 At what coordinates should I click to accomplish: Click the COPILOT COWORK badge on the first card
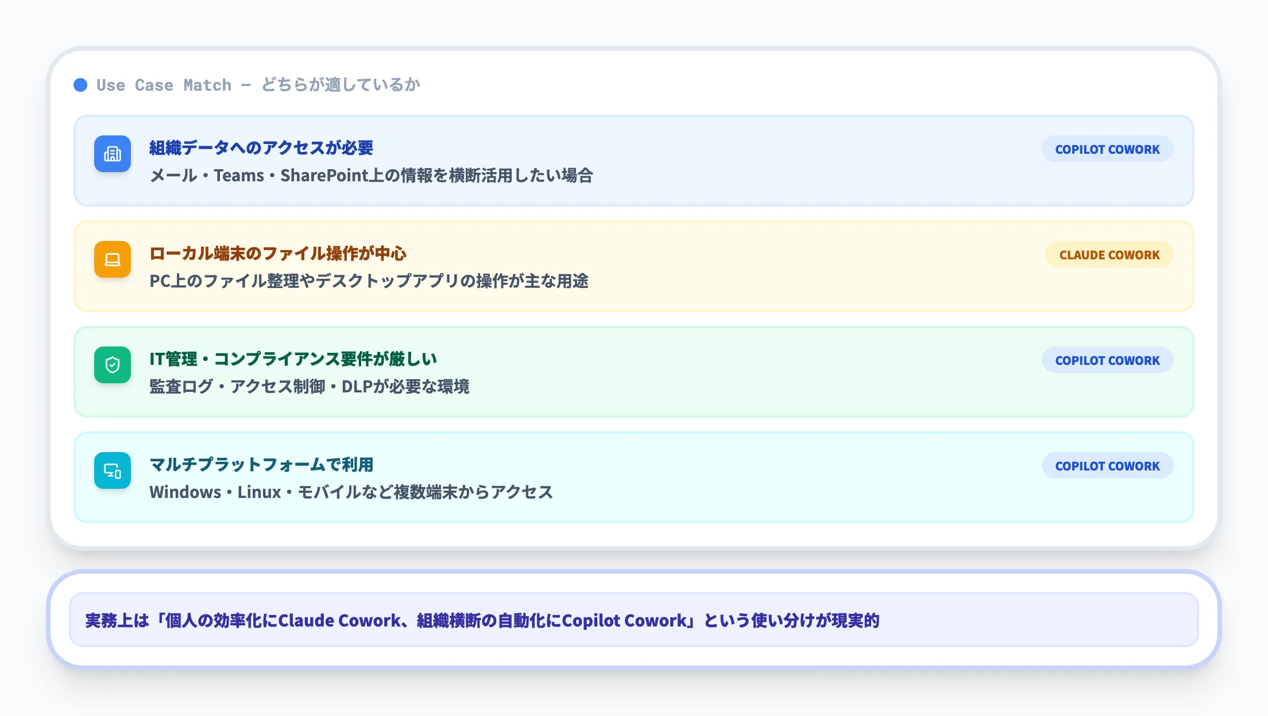1107,149
